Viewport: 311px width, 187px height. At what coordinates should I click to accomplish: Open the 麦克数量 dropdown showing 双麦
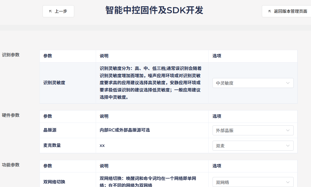251,146
